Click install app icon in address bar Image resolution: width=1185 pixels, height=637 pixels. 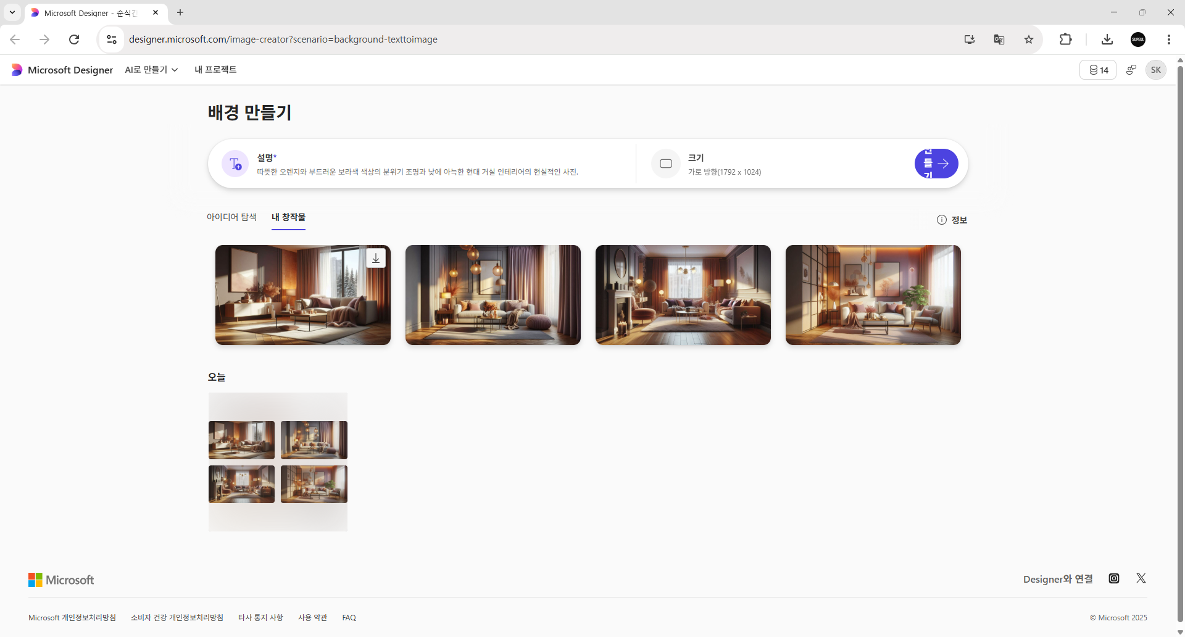point(970,40)
